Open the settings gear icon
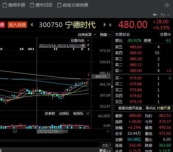This screenshot has height=152, width=173. pos(167,5)
